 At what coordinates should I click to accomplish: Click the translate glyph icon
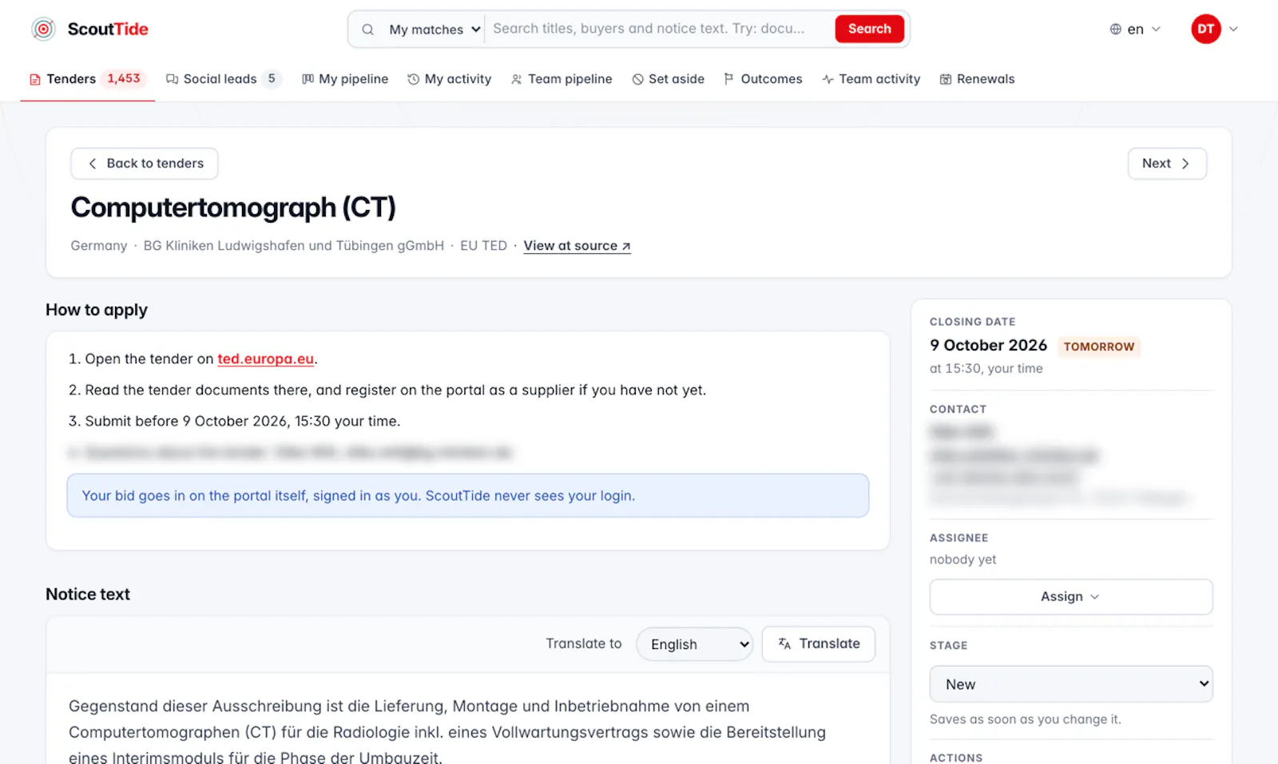[x=784, y=643]
